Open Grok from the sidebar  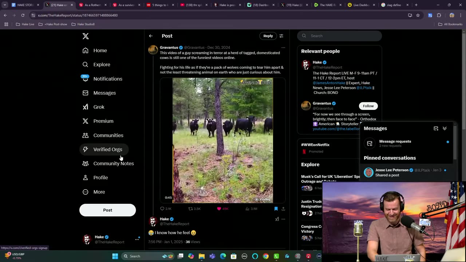pyautogui.click(x=94, y=107)
